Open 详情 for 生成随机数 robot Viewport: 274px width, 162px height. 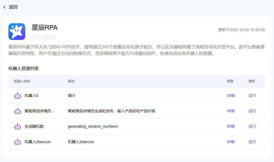tap(230, 126)
